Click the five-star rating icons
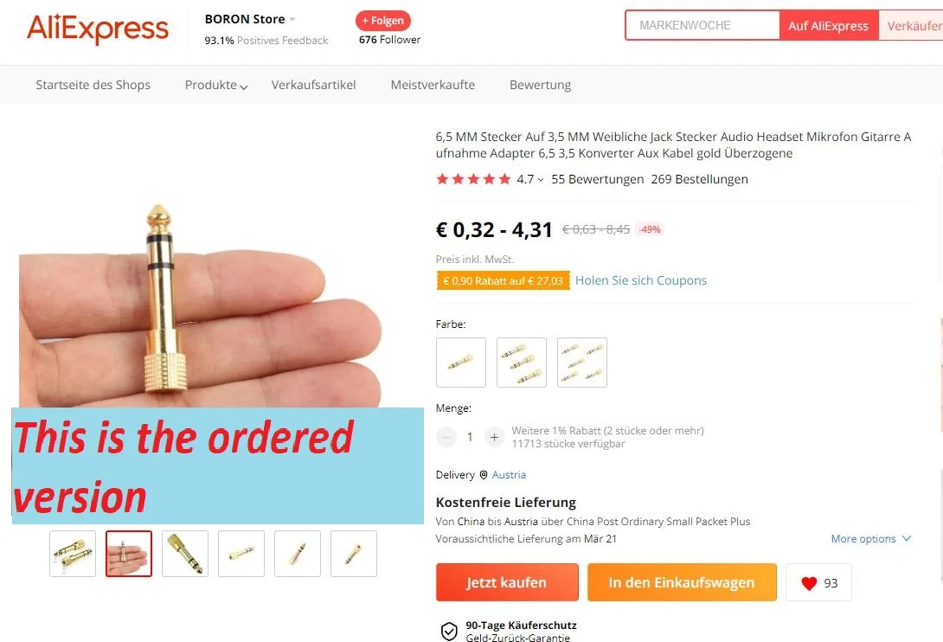Image resolution: width=943 pixels, height=642 pixels. 473,179
